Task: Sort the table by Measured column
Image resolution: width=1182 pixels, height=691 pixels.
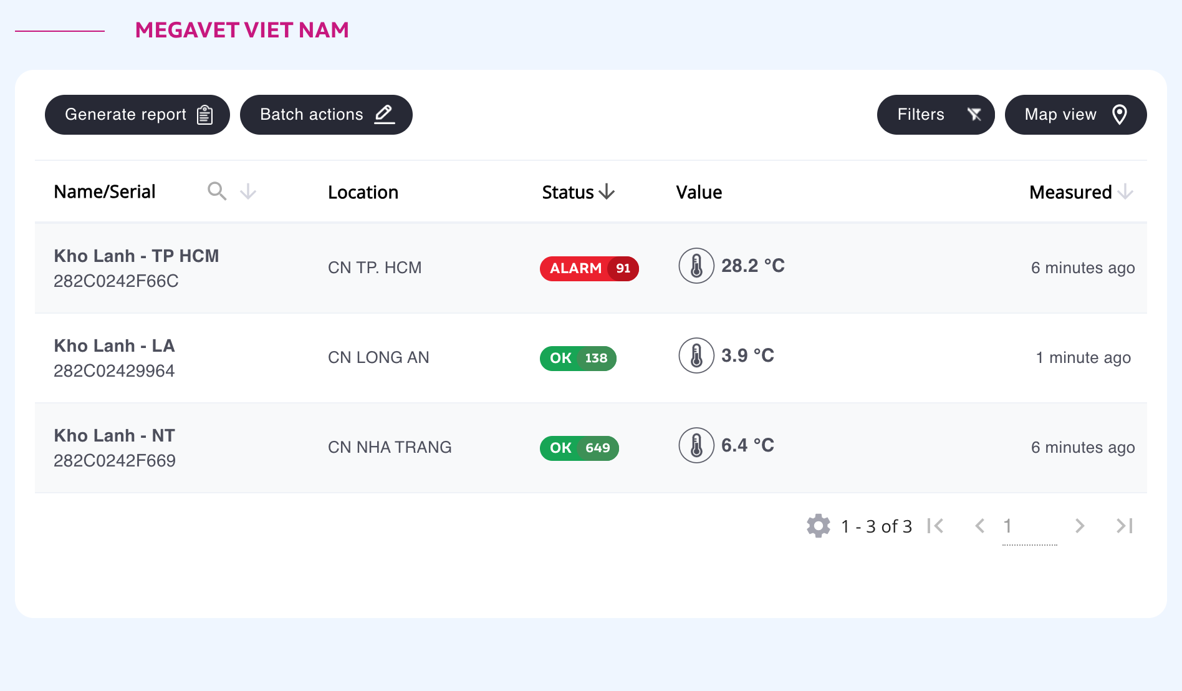Action: click(x=1081, y=192)
